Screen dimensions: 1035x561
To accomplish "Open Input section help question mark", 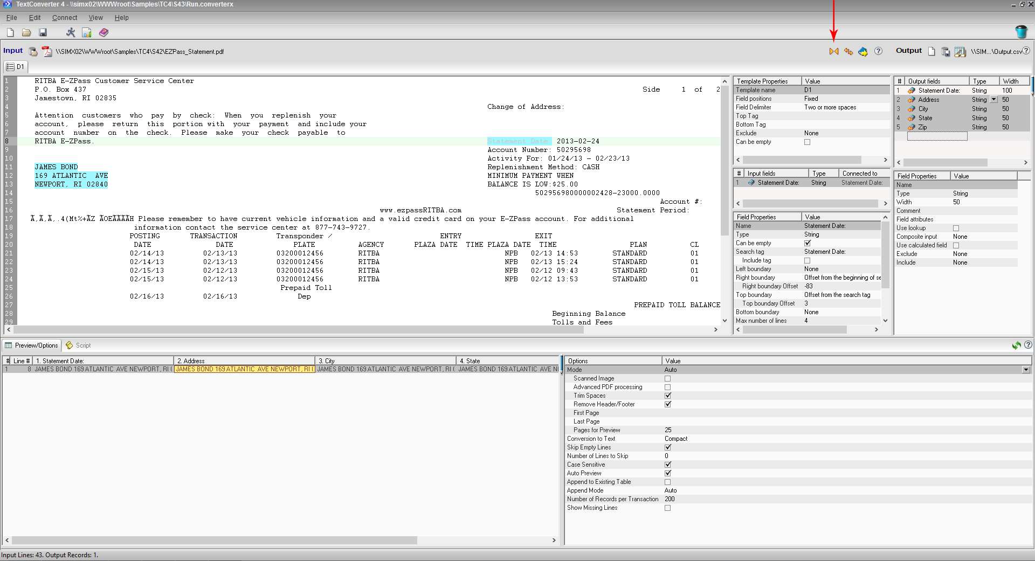I will pos(878,51).
